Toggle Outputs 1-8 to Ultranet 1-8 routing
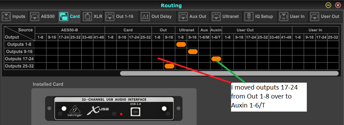344x125 pixels. (x=181, y=44)
